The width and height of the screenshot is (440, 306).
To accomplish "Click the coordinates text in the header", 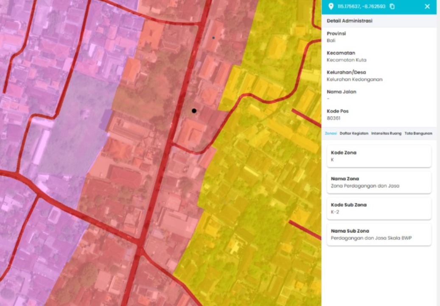I will (x=361, y=6).
